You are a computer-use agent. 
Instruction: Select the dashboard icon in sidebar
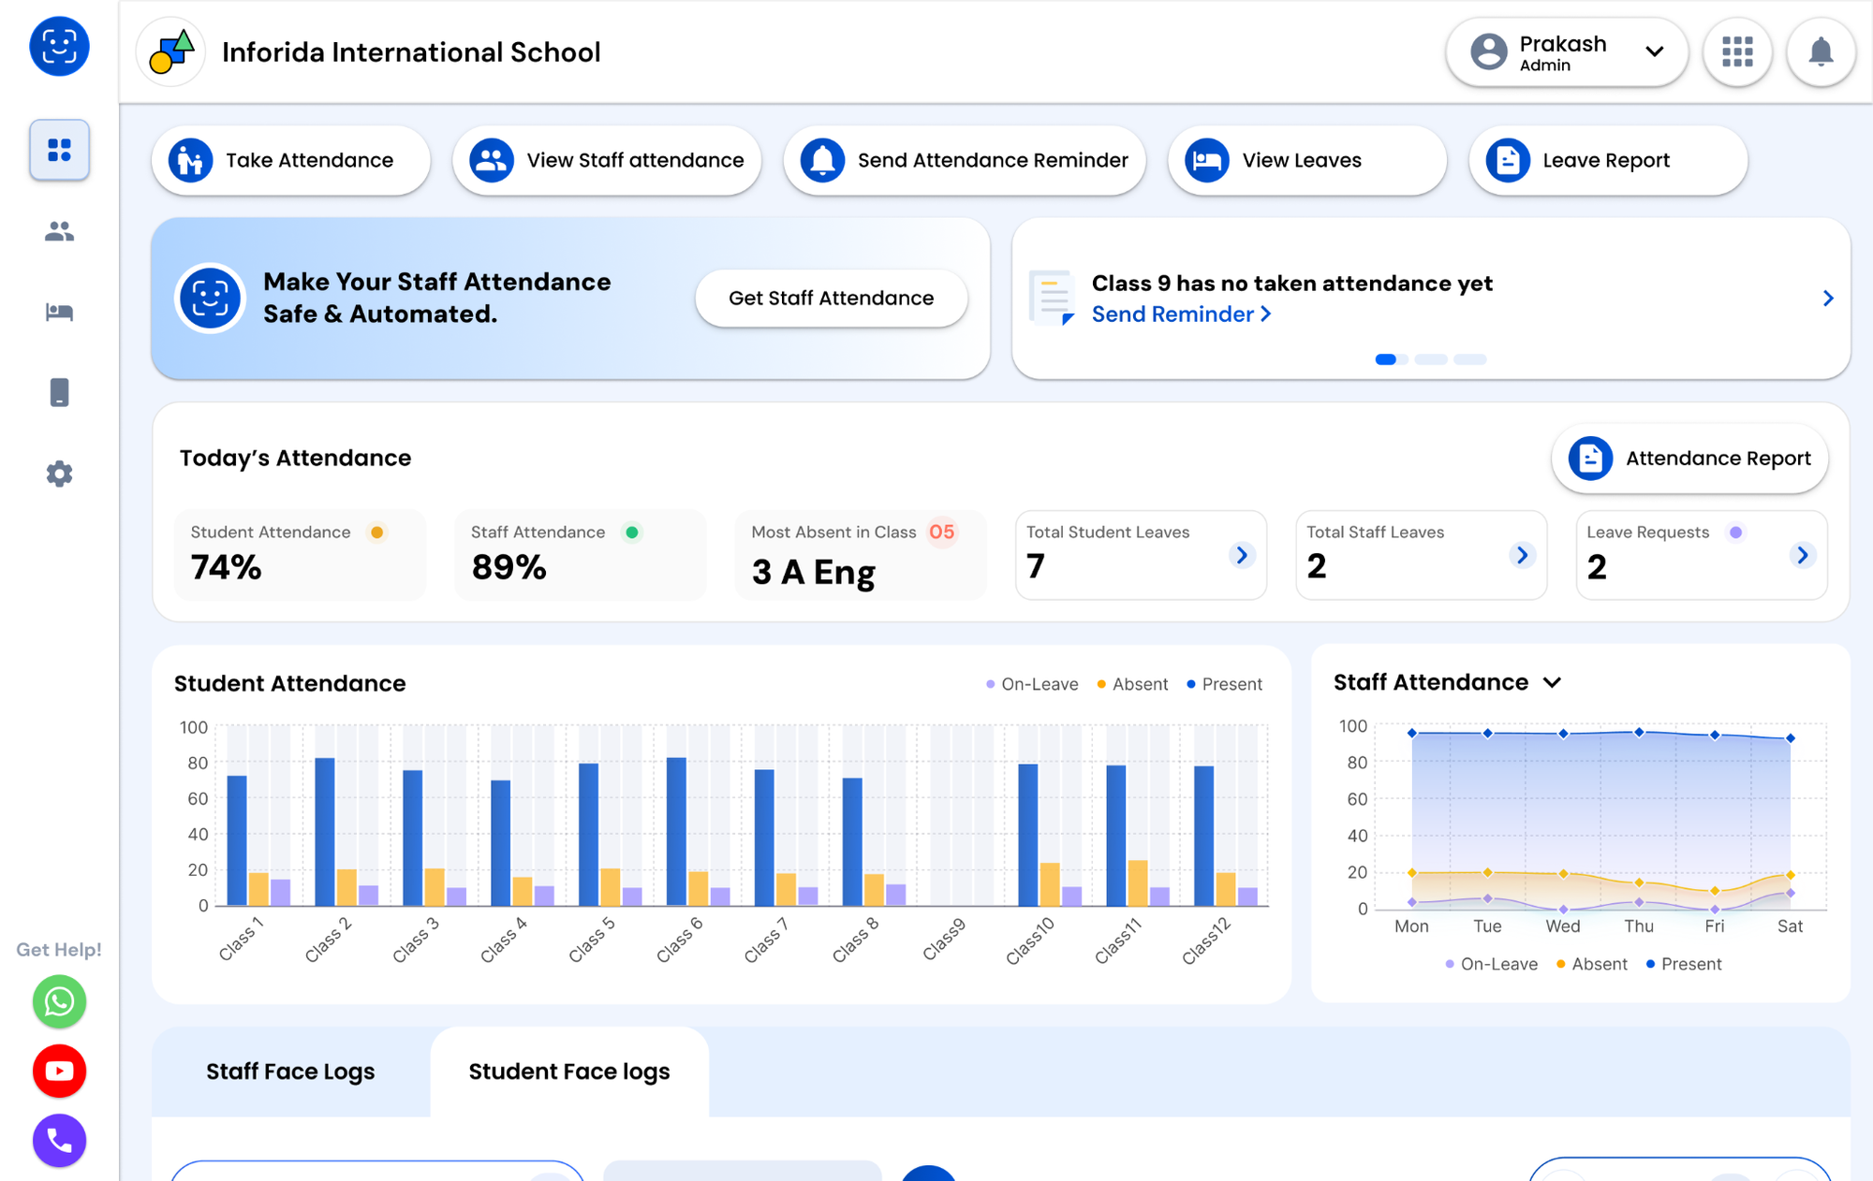tap(59, 150)
